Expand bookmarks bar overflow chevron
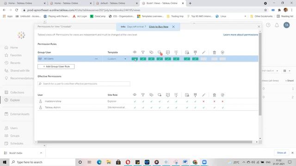Viewport: 296px width, 166px height. click(x=245, y=17)
